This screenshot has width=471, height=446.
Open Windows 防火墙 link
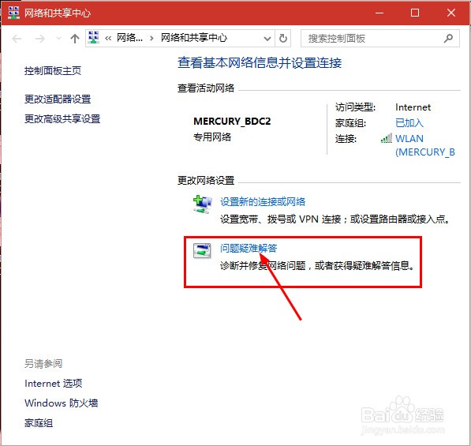pyautogui.click(x=62, y=403)
